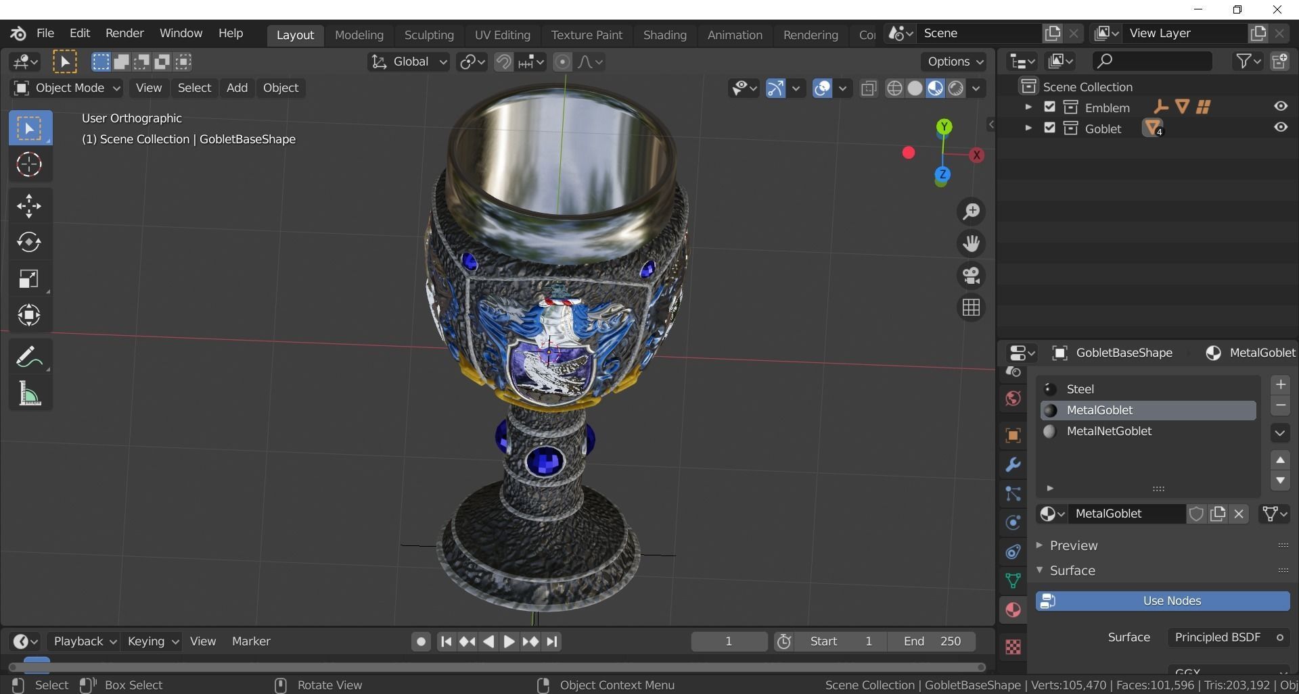
Task: Open the Render menu
Action: pos(124,33)
